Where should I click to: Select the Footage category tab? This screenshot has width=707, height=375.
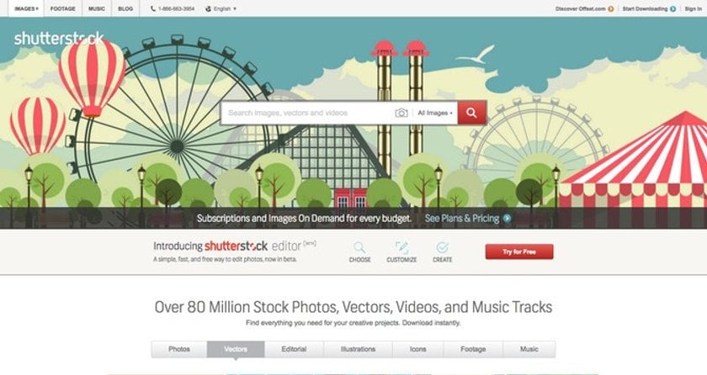click(x=473, y=349)
